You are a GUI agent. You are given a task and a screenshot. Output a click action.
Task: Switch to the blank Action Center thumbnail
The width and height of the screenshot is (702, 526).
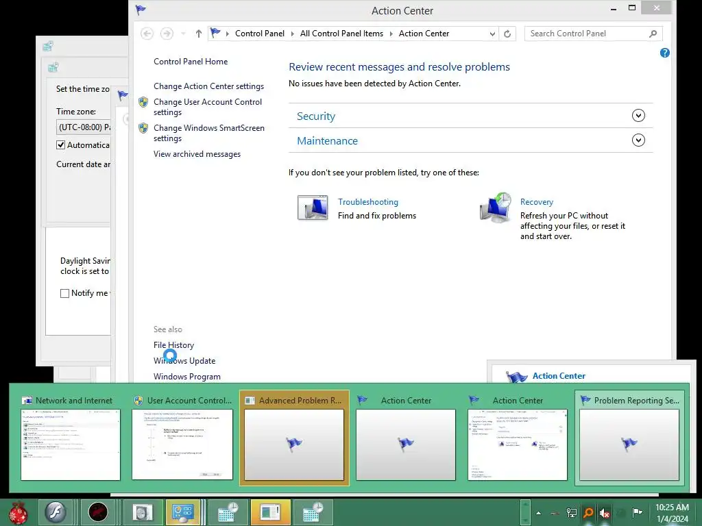(406, 438)
